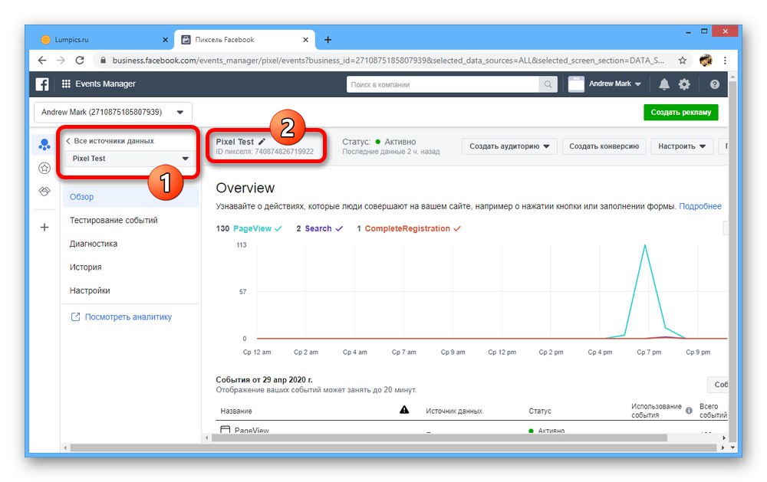Reload the page
Viewport: 767px width, 482px height.
click(80, 60)
